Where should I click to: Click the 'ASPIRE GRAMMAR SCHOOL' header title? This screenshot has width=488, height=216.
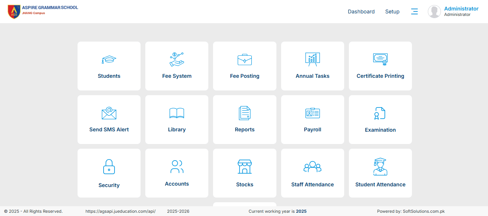[x=50, y=7]
